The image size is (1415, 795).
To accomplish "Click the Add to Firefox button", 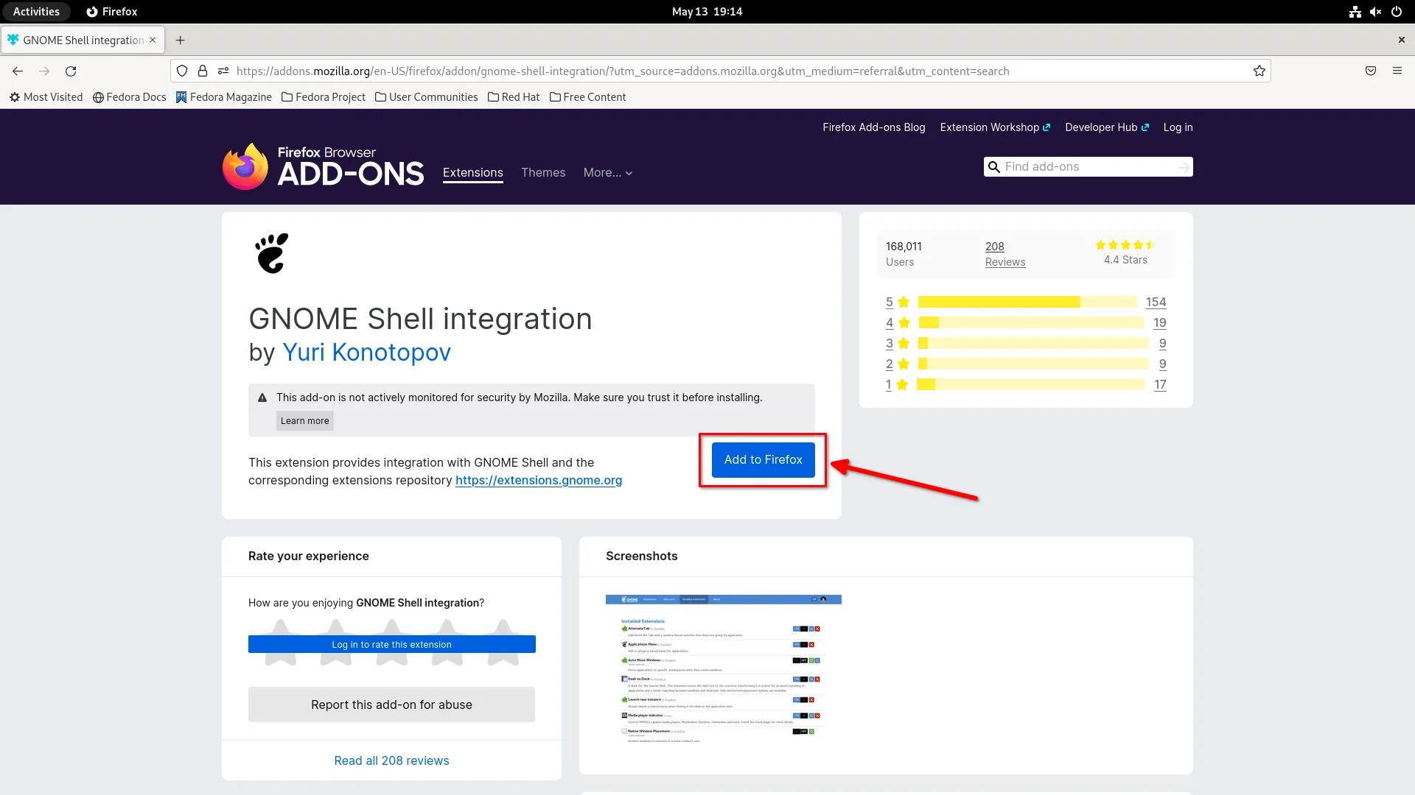I will click(x=764, y=459).
